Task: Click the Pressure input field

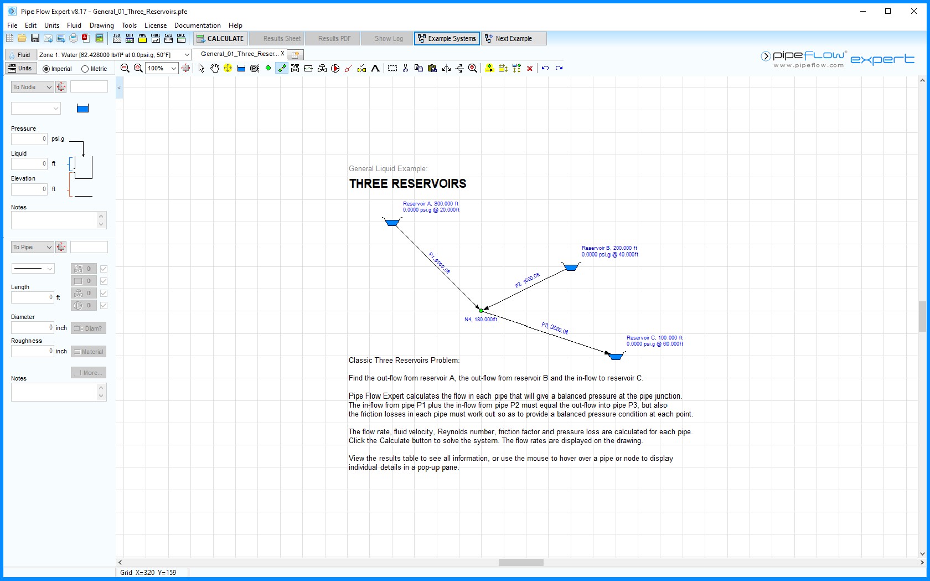Action: [29, 139]
